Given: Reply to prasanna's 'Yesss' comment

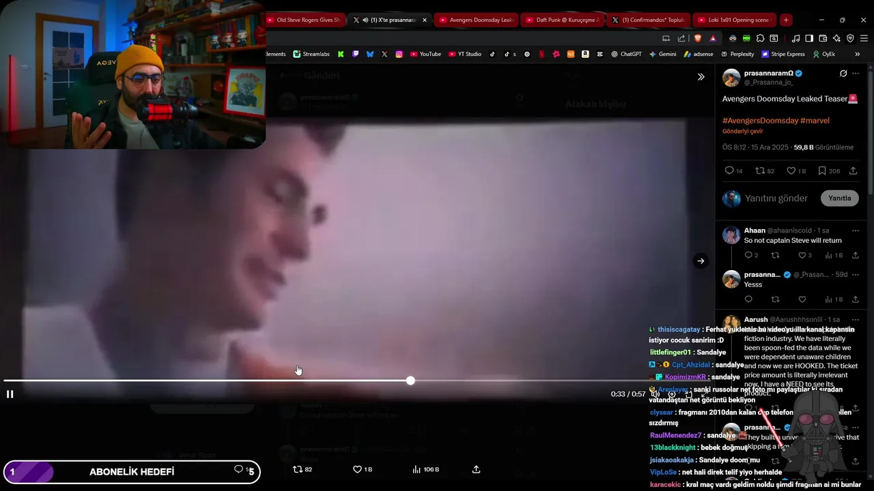Looking at the screenshot, I should (x=748, y=299).
